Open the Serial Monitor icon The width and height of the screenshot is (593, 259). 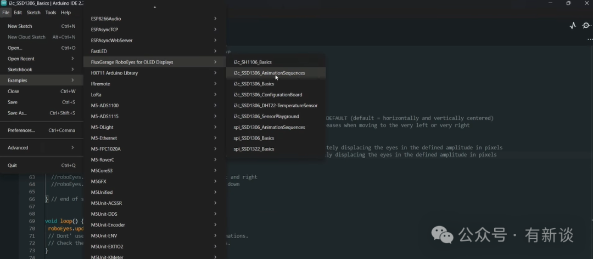click(x=586, y=26)
